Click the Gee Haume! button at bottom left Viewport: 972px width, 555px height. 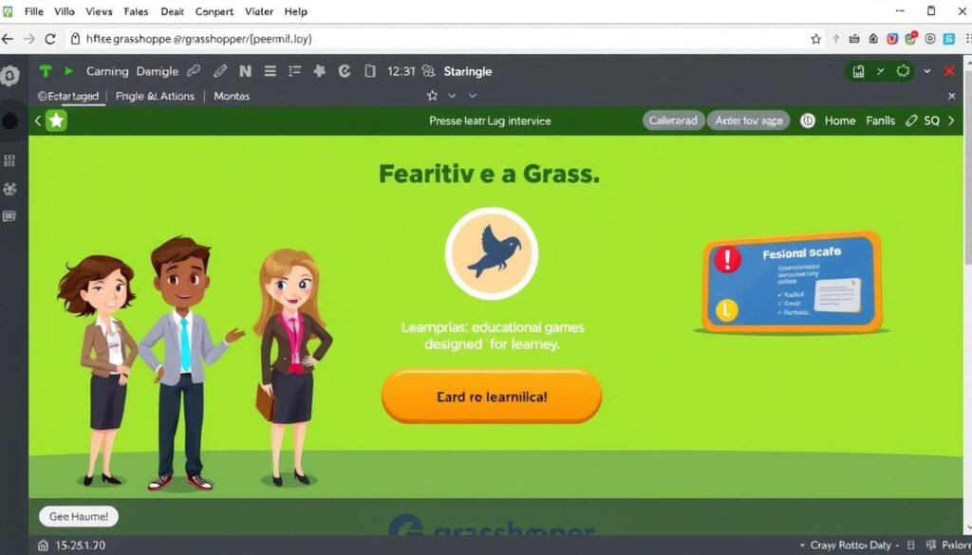pyautogui.click(x=77, y=516)
